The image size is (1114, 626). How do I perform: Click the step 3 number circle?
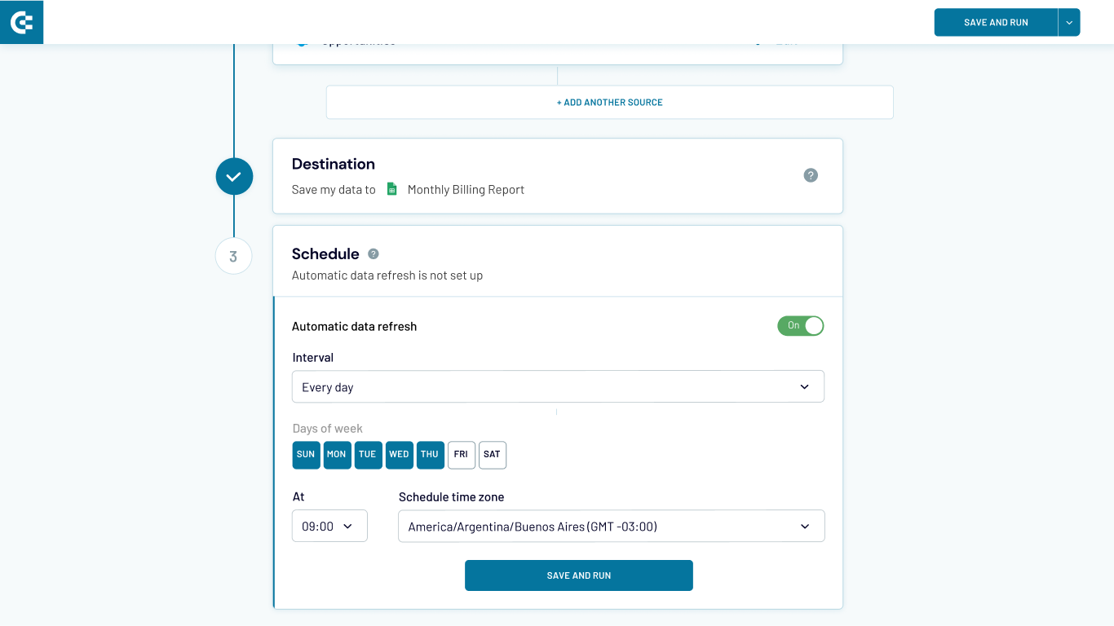point(233,256)
